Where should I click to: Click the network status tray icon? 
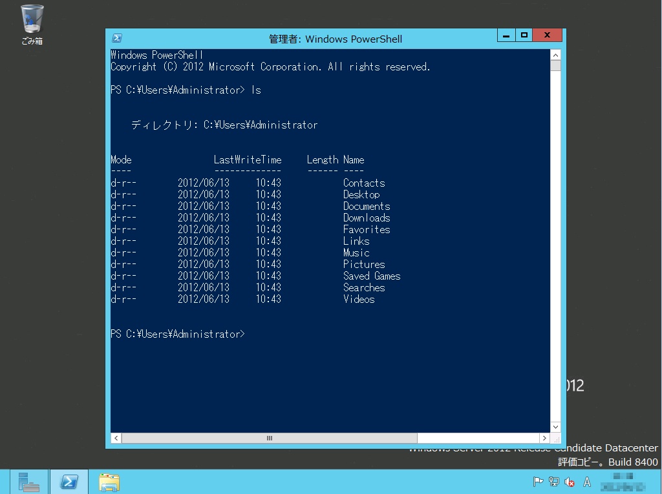553,482
